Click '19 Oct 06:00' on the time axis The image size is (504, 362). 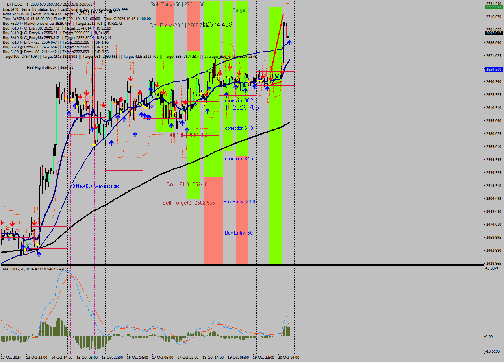click(x=238, y=358)
